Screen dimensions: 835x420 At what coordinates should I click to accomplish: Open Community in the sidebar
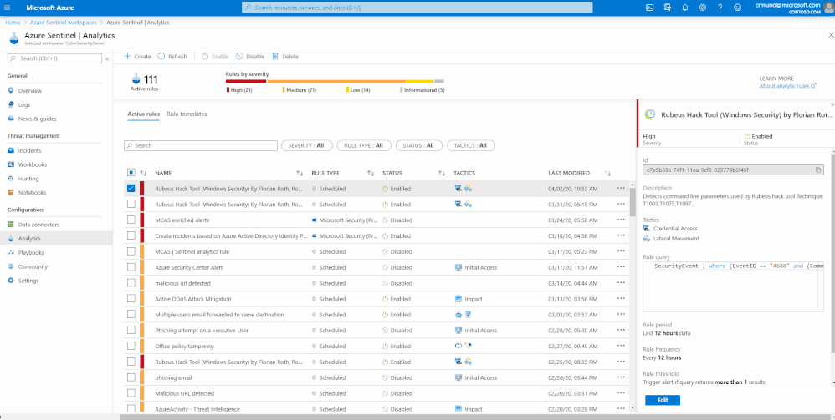point(33,266)
